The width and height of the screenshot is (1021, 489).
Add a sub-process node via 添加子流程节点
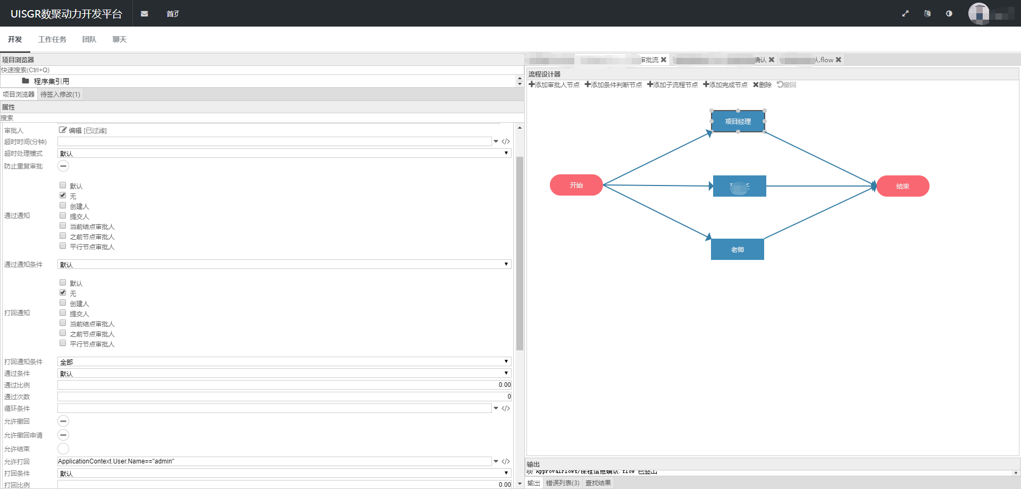[673, 85]
